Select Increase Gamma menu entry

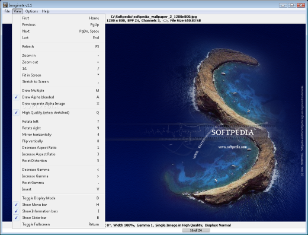coord(59,176)
